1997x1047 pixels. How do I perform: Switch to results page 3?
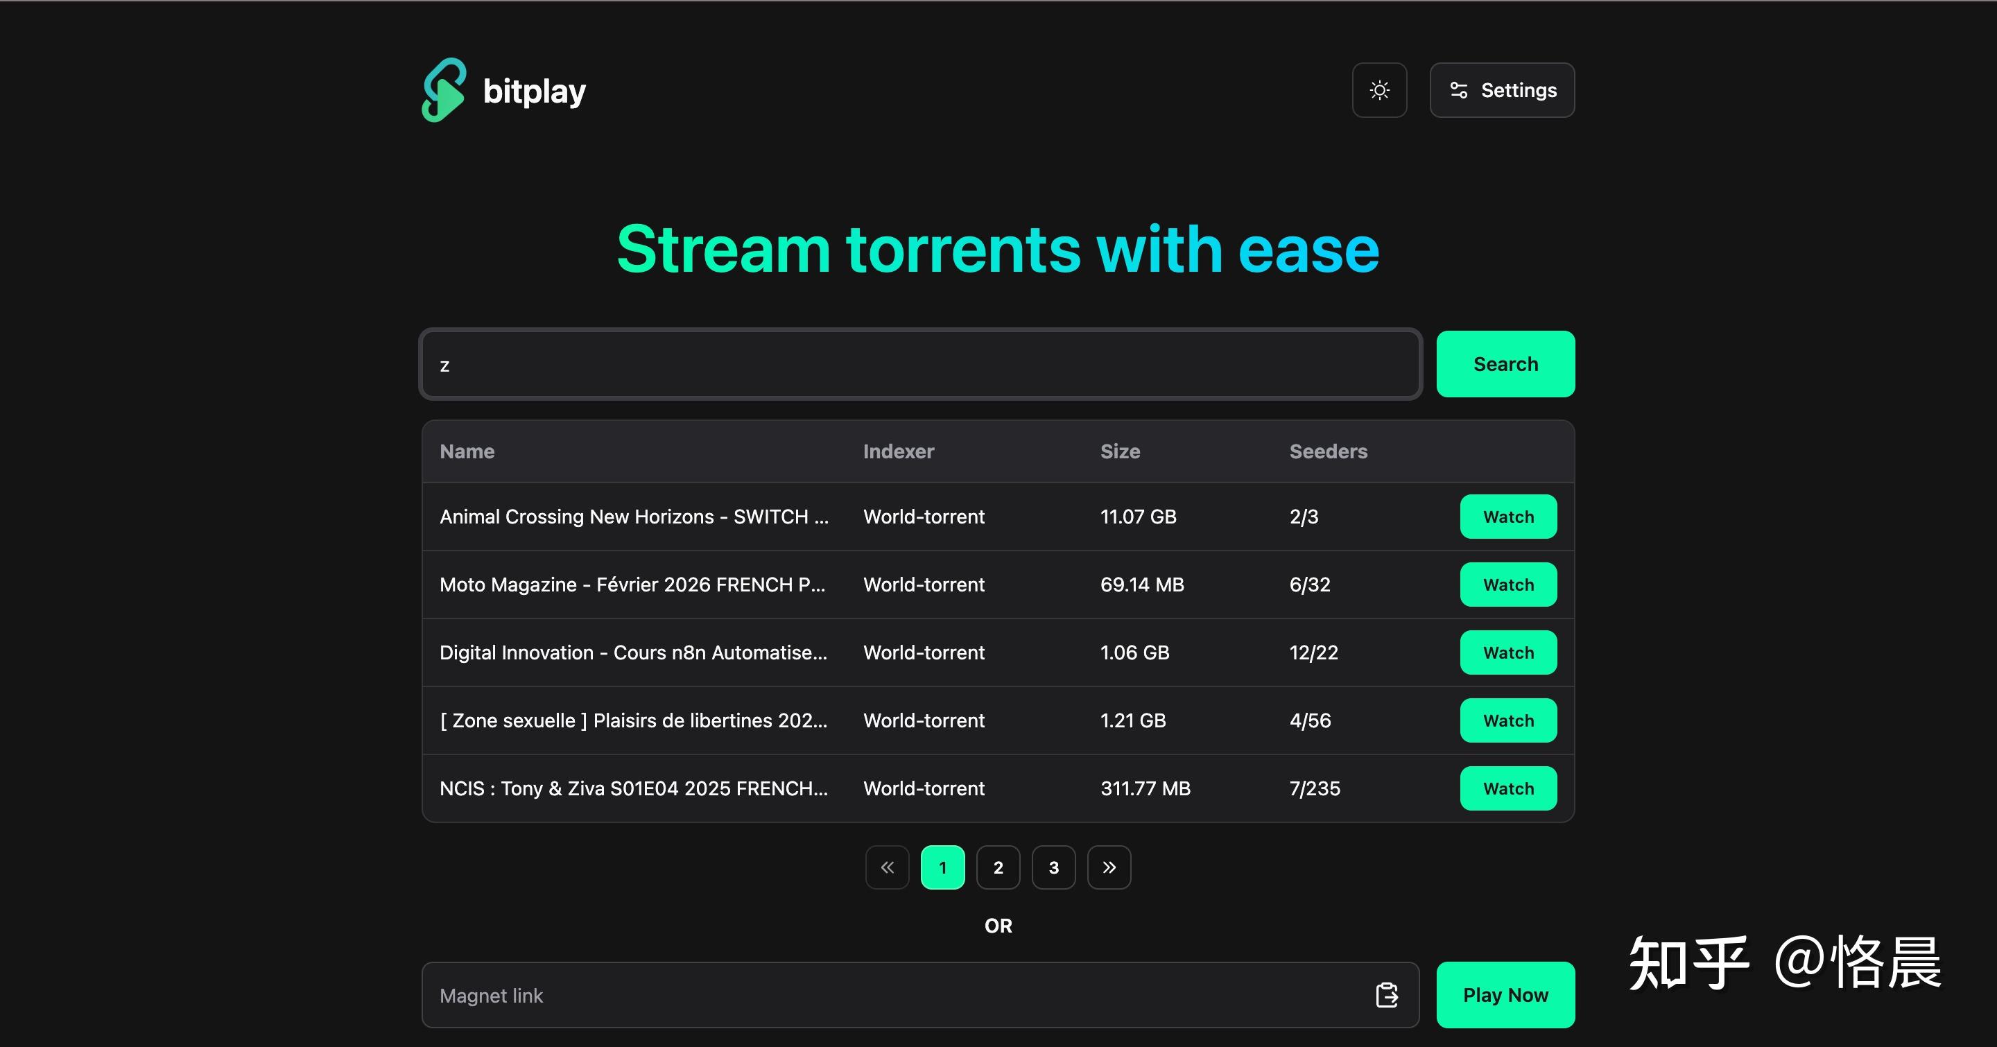pyautogui.click(x=1053, y=867)
